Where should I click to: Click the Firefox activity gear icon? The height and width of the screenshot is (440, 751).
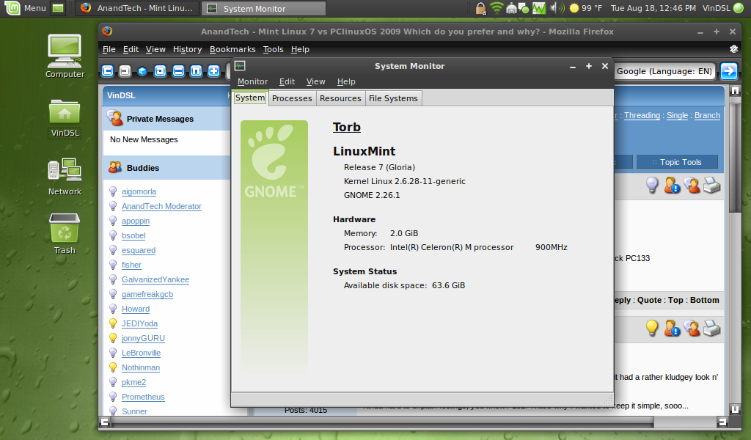[733, 49]
